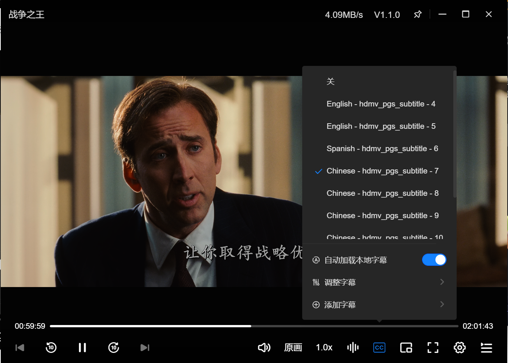508x363 pixels.
Task: Click the V1.1.0 version label
Action: pyautogui.click(x=387, y=15)
